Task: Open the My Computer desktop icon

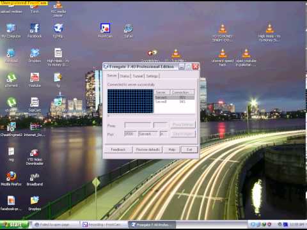Action: point(11,31)
